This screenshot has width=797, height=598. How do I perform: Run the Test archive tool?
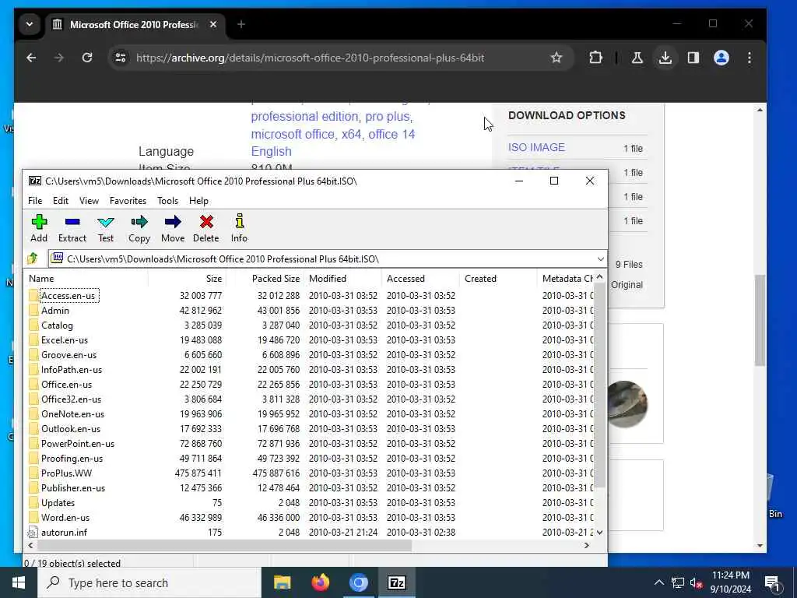click(x=106, y=228)
